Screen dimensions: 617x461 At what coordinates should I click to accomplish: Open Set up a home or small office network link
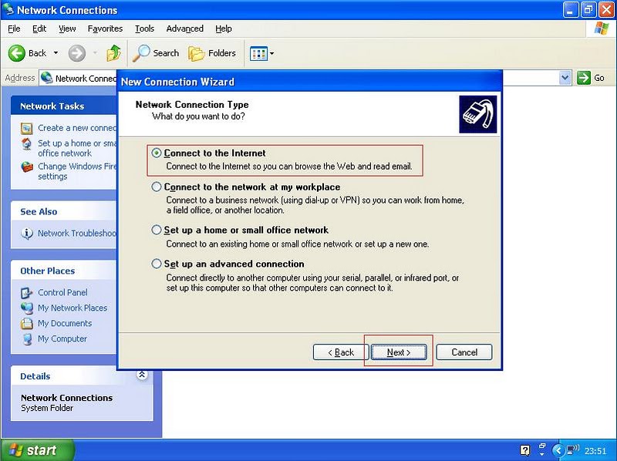(x=78, y=148)
